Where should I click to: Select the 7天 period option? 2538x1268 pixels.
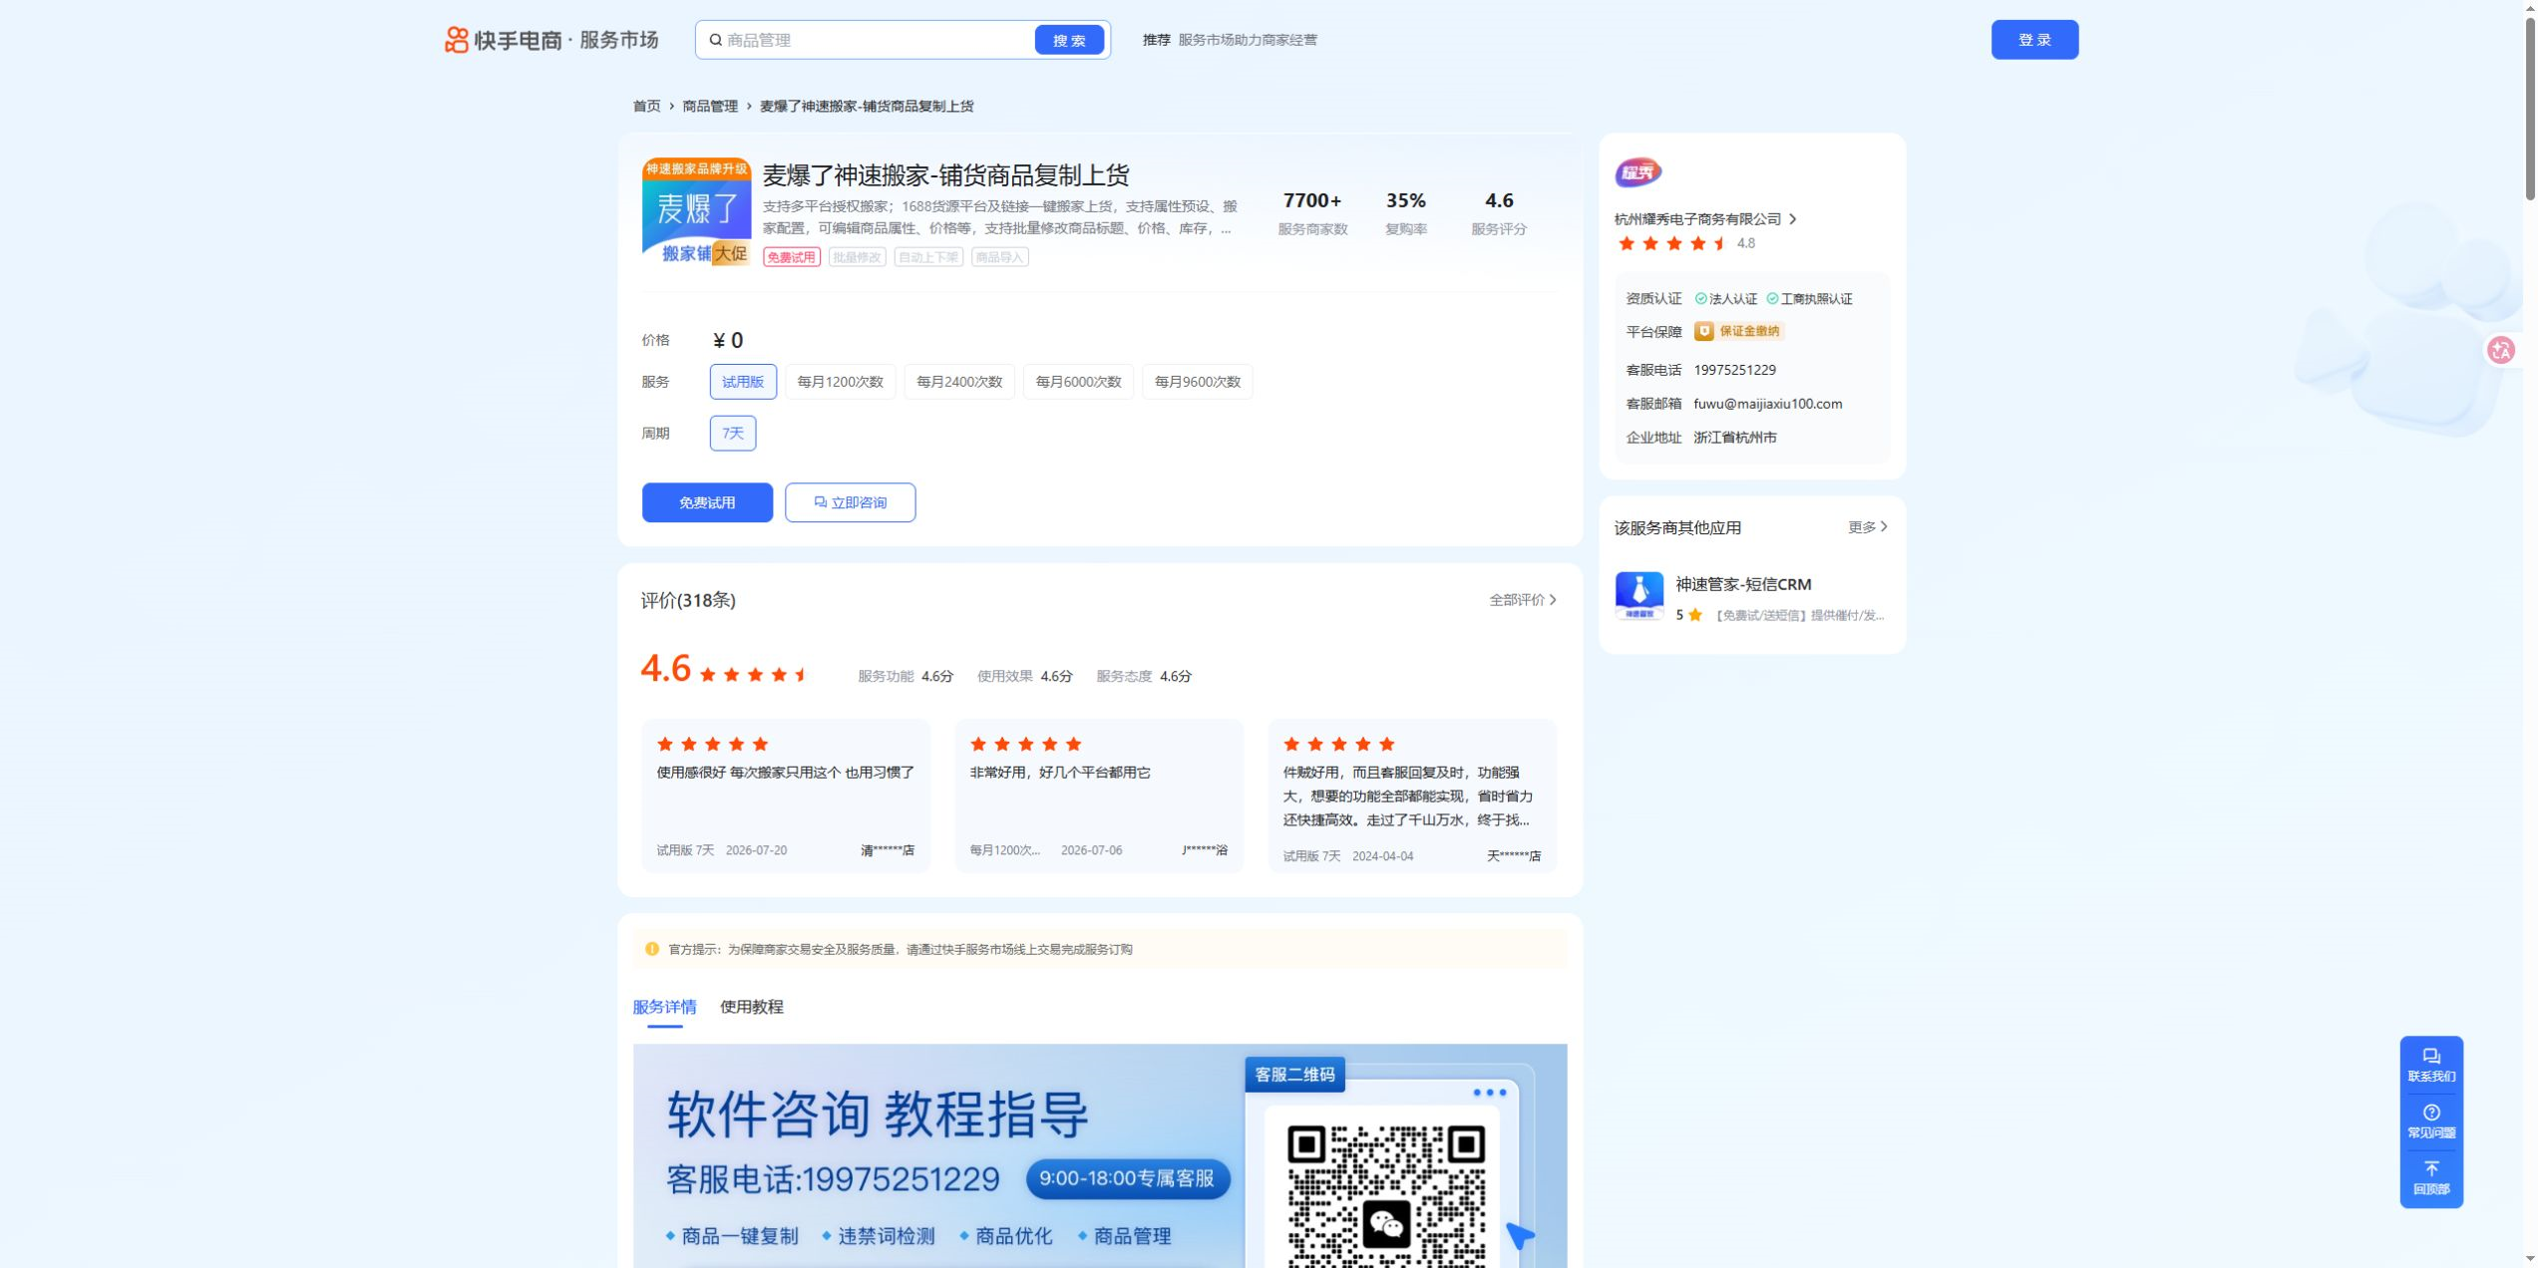pos(732,433)
